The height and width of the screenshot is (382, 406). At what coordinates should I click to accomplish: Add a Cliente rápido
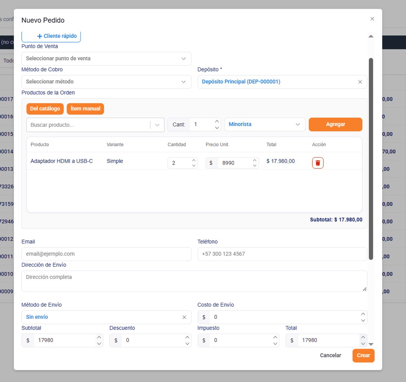coord(51,36)
